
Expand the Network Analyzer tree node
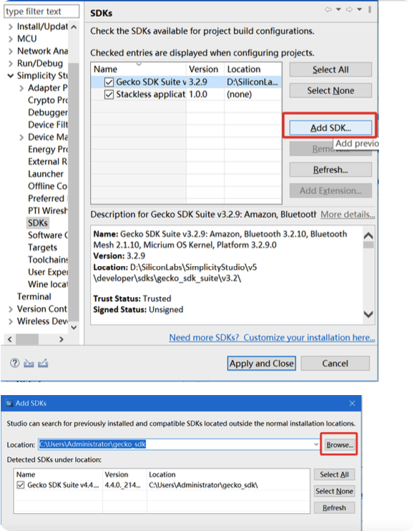[11, 51]
